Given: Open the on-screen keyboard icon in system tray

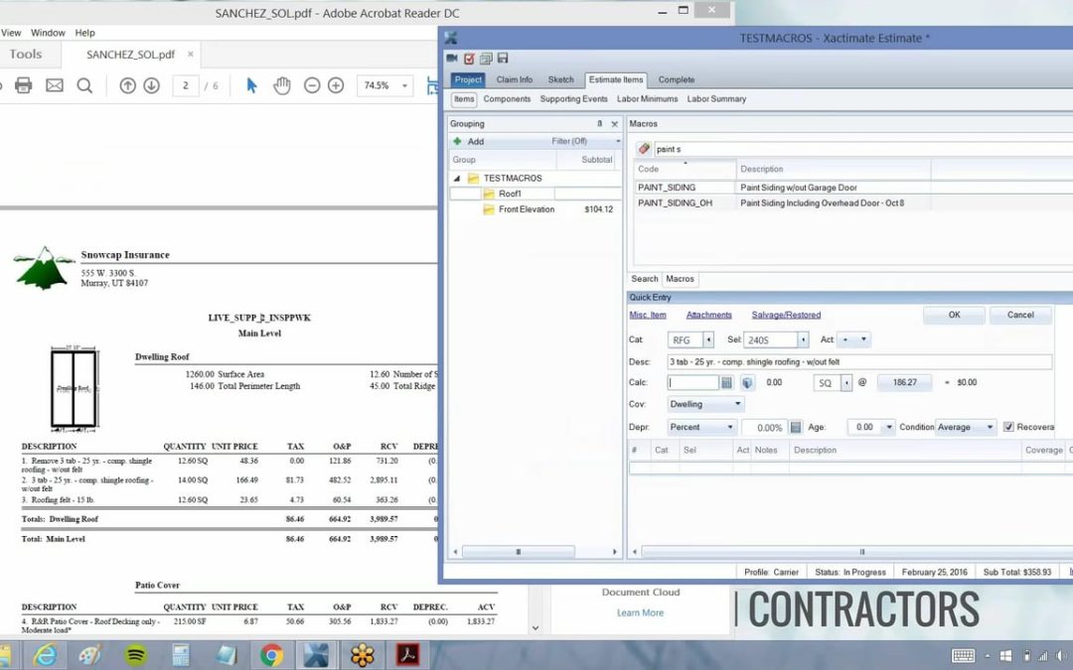Looking at the screenshot, I should (963, 656).
